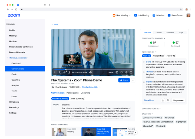
Task: Expand the arrow after Flux Systems SLA
Action: pyautogui.click(x=100, y=87)
